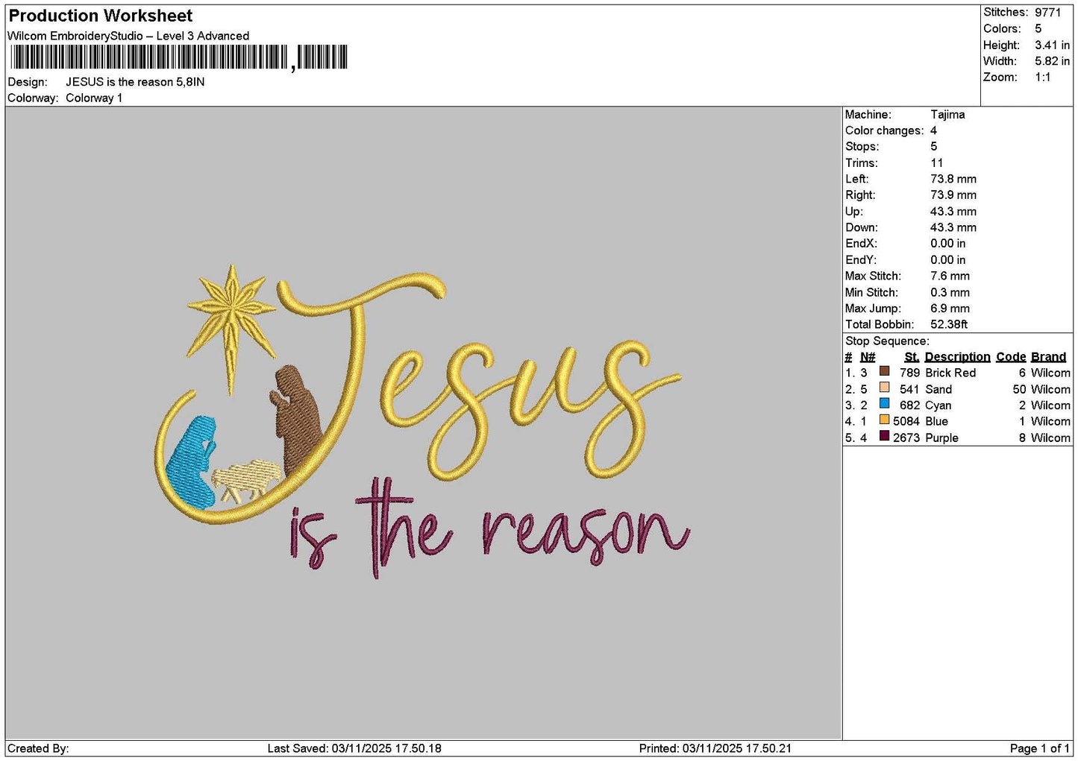This screenshot has height=761, width=1078.
Task: Click the 'Sand' description text
Action: click(x=938, y=389)
